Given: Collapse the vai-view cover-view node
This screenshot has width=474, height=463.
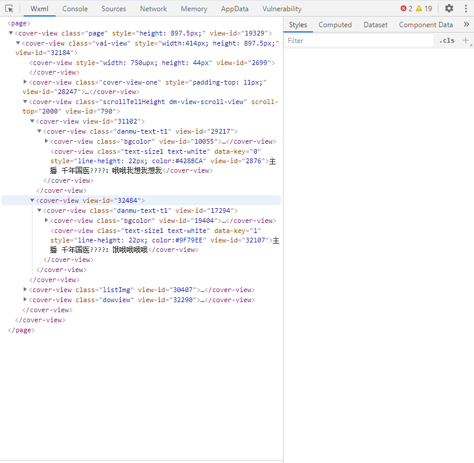Looking at the screenshot, I should pos(18,43).
